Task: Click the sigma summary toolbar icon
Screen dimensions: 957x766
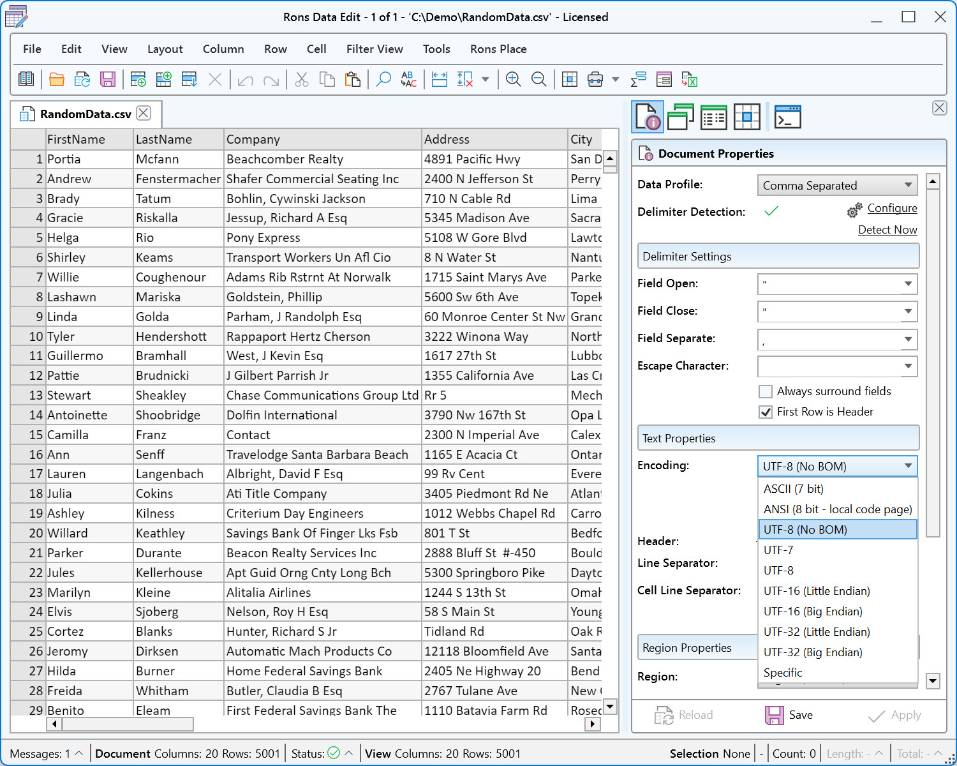Action: (639, 79)
